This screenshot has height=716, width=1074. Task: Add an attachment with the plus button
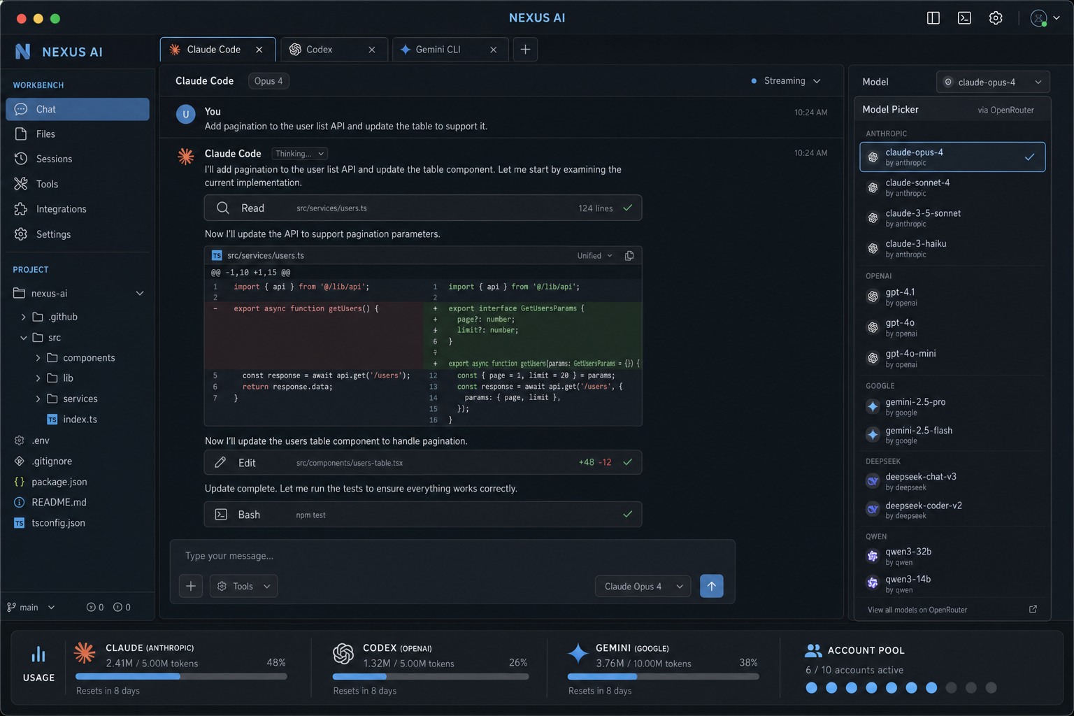[x=191, y=586]
